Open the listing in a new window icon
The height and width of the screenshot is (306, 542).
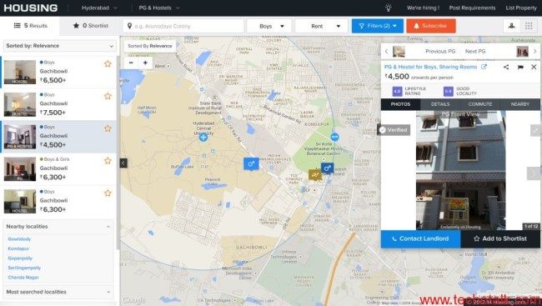[x=484, y=67]
